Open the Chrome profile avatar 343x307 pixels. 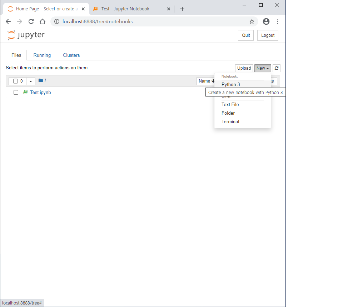pos(266,21)
